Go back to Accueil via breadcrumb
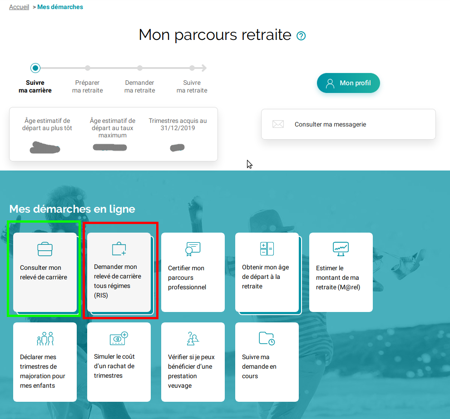This screenshot has height=419, width=450. tap(19, 7)
